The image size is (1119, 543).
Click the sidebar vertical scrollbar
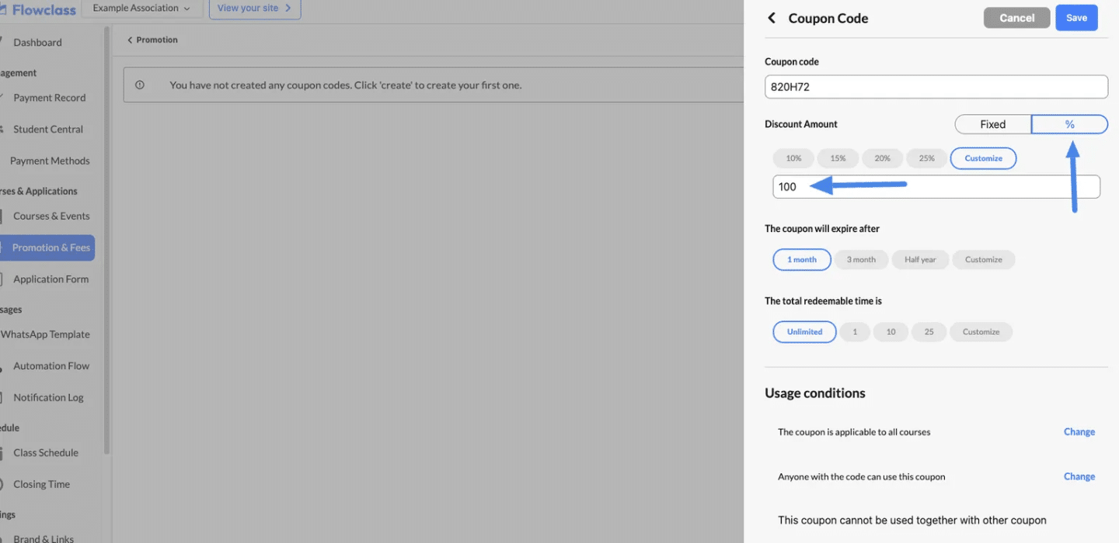pos(106,240)
